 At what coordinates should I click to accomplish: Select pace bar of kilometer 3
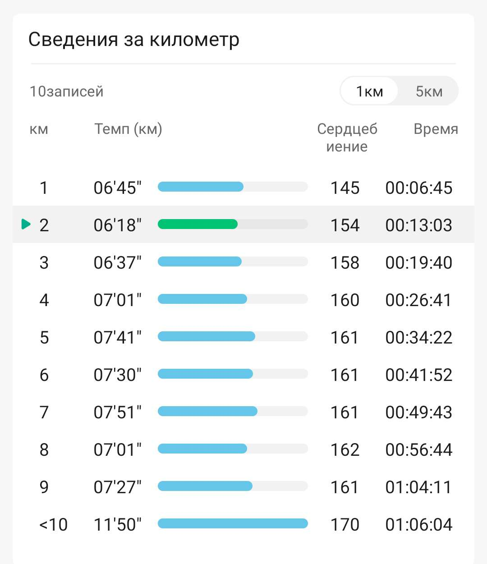tap(233, 261)
